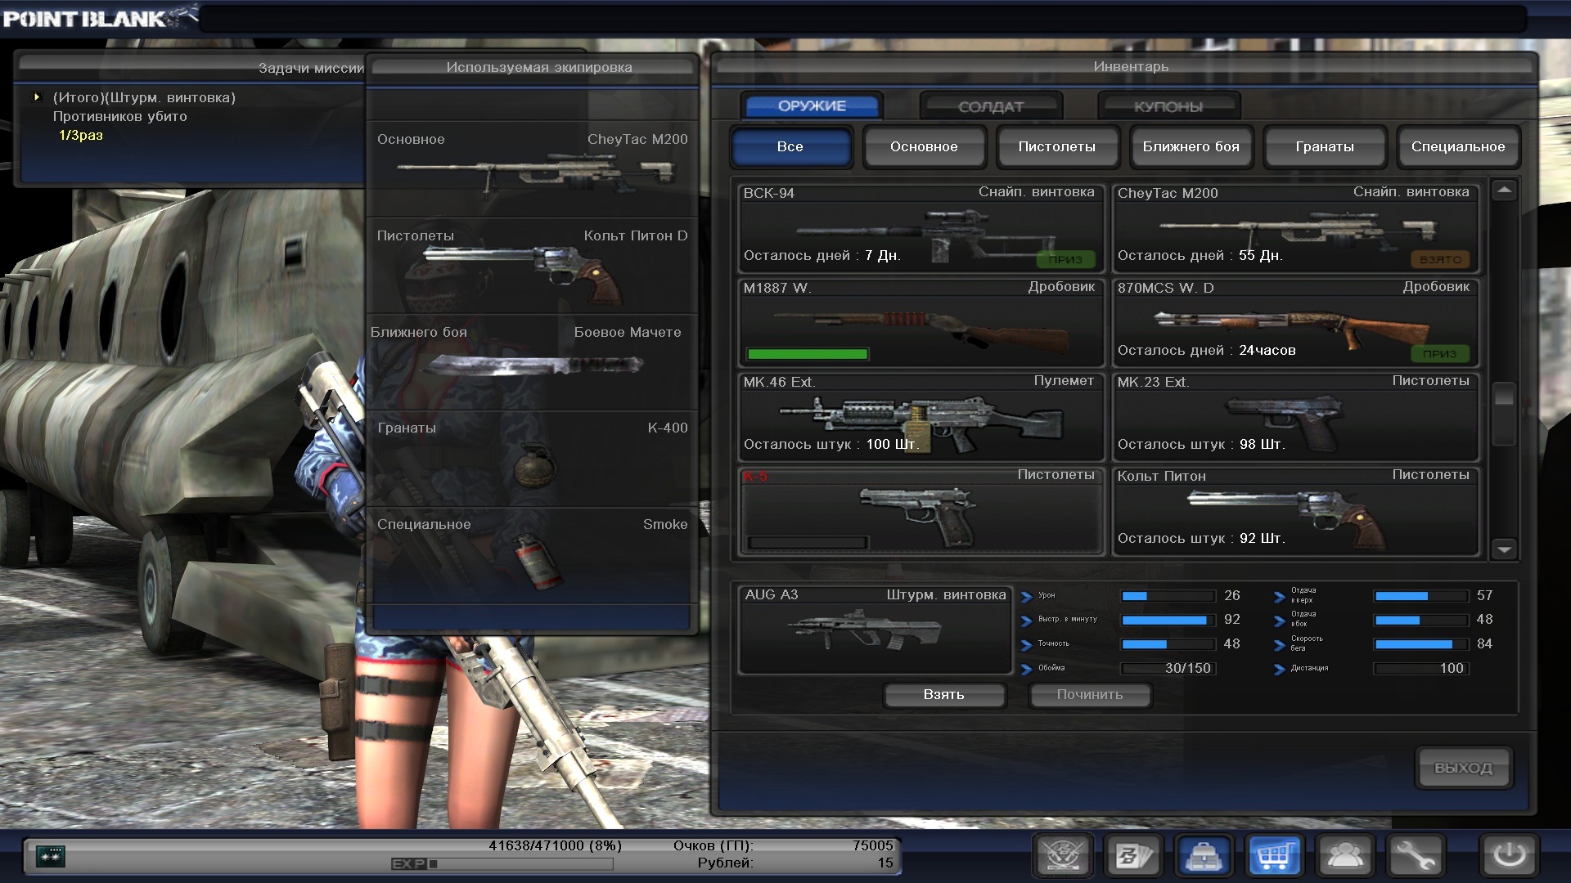Open the clan emblem icon in bottom bar

1062,856
